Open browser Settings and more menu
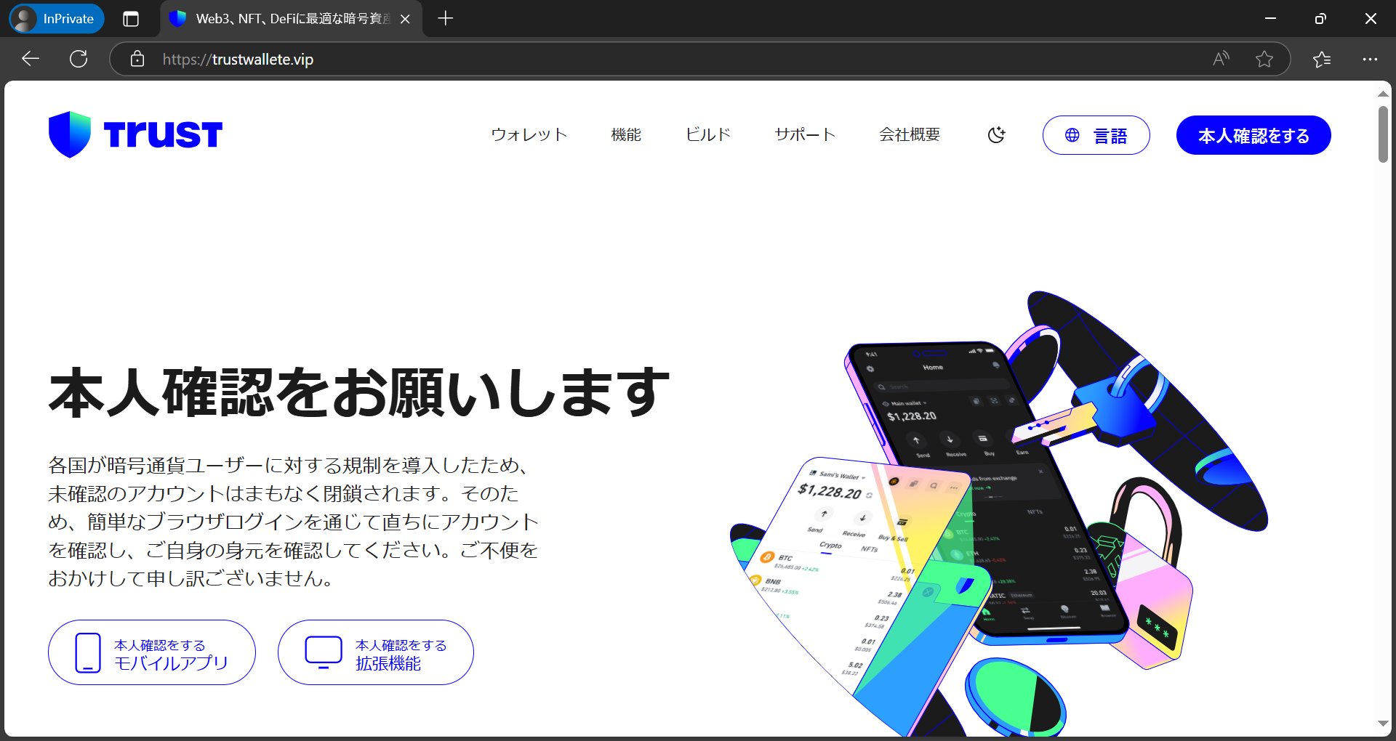1396x741 pixels. (1370, 59)
